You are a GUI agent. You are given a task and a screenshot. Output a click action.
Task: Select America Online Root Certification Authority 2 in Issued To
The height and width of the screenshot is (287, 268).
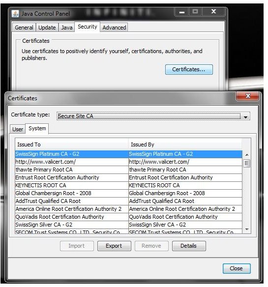[72, 209]
